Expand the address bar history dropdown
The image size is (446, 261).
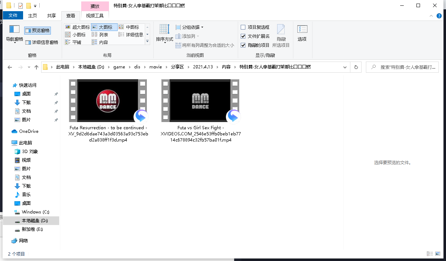[345, 67]
